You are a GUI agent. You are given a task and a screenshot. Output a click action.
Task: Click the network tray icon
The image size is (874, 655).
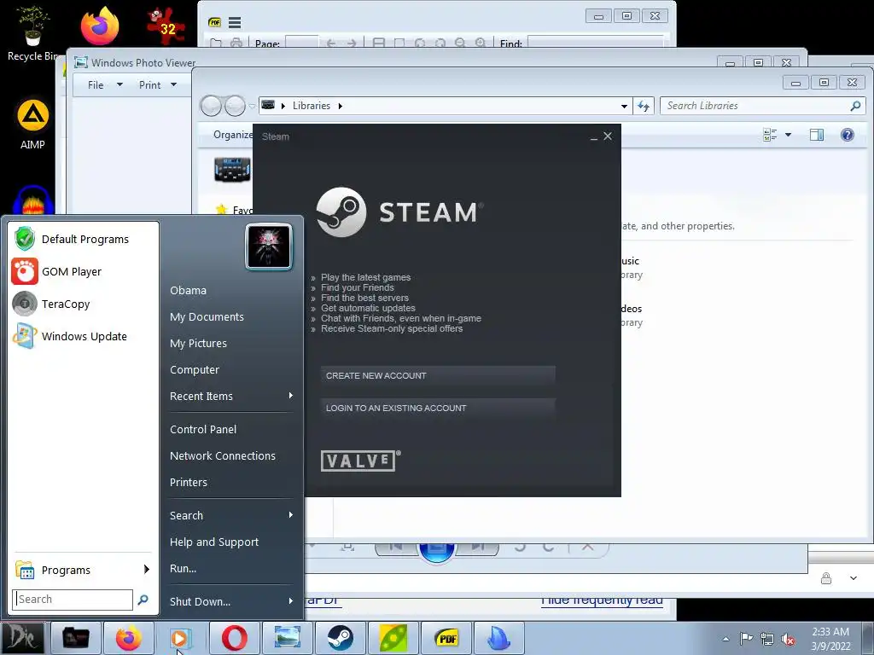click(x=767, y=639)
